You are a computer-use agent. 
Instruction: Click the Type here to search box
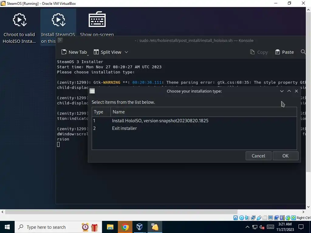(x=58, y=227)
